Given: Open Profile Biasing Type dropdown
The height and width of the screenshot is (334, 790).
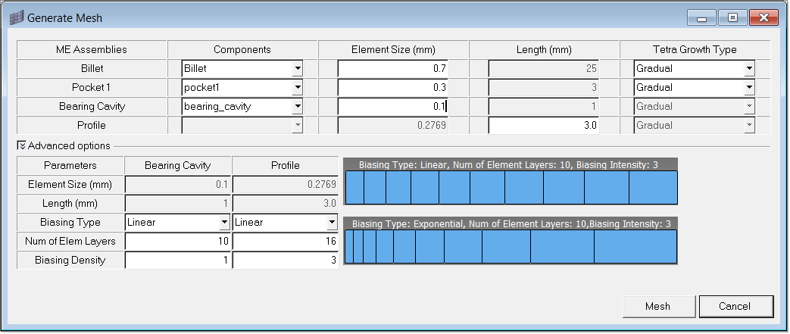Looking at the screenshot, I should (332, 222).
